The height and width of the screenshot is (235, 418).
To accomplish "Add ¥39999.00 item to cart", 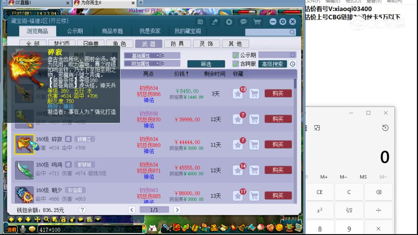I will [x=254, y=119].
